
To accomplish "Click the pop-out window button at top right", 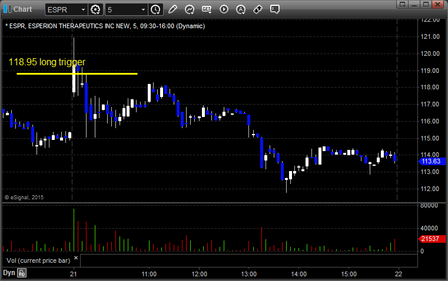I will 403,4.
